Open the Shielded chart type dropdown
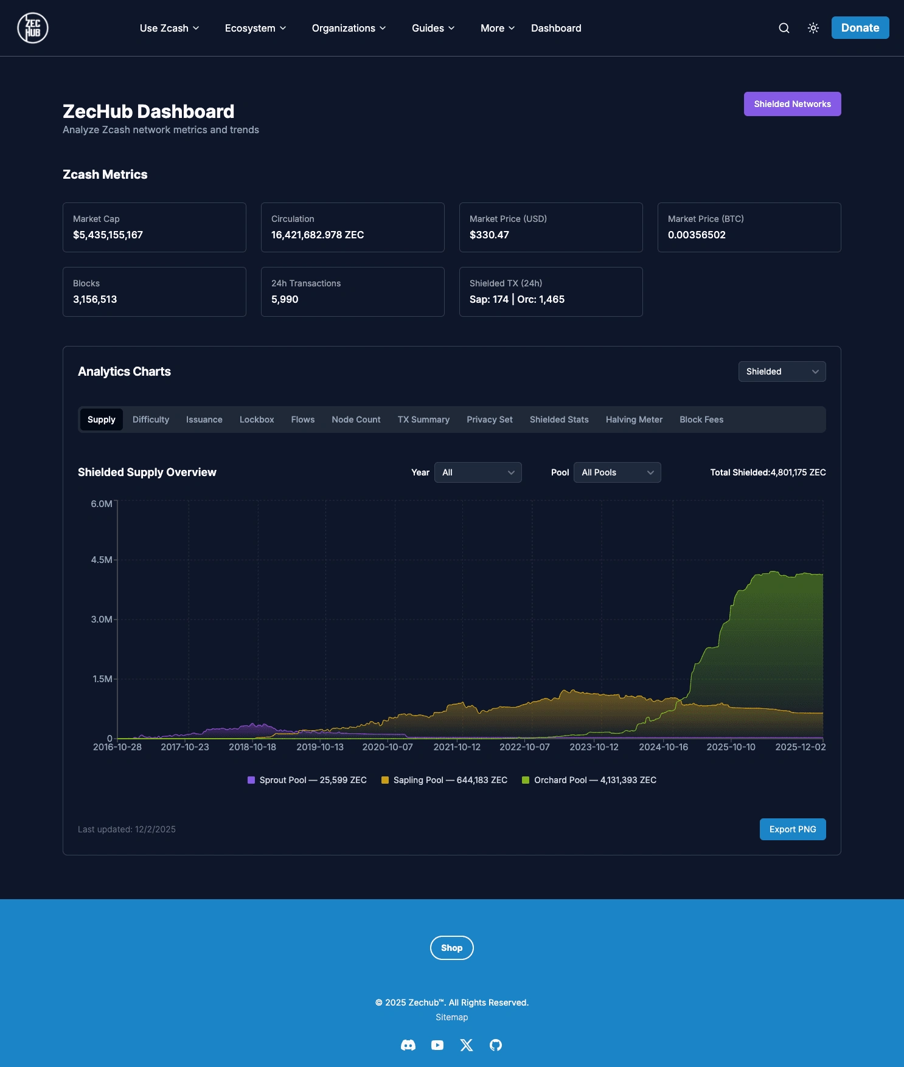 click(x=782, y=371)
